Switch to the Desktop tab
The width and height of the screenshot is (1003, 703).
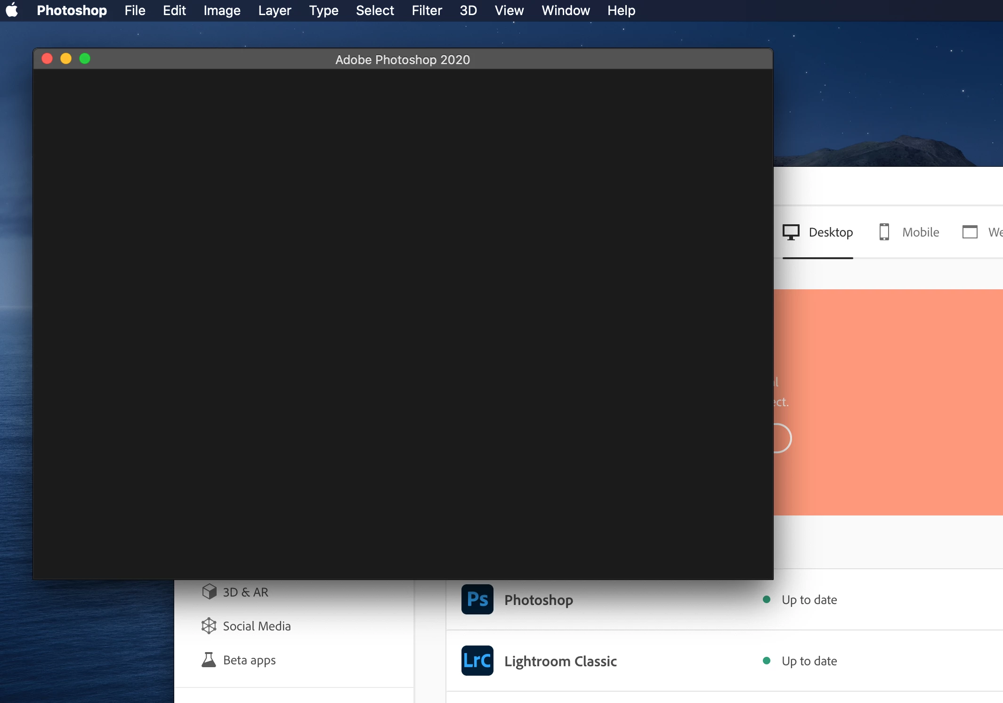click(831, 232)
